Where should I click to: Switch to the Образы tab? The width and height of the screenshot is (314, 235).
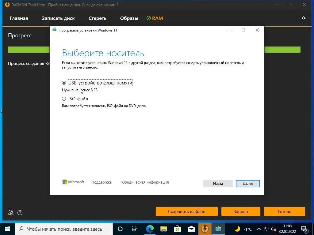pyautogui.click(x=129, y=18)
